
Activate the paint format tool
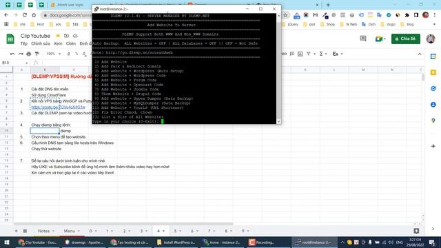click(37, 54)
